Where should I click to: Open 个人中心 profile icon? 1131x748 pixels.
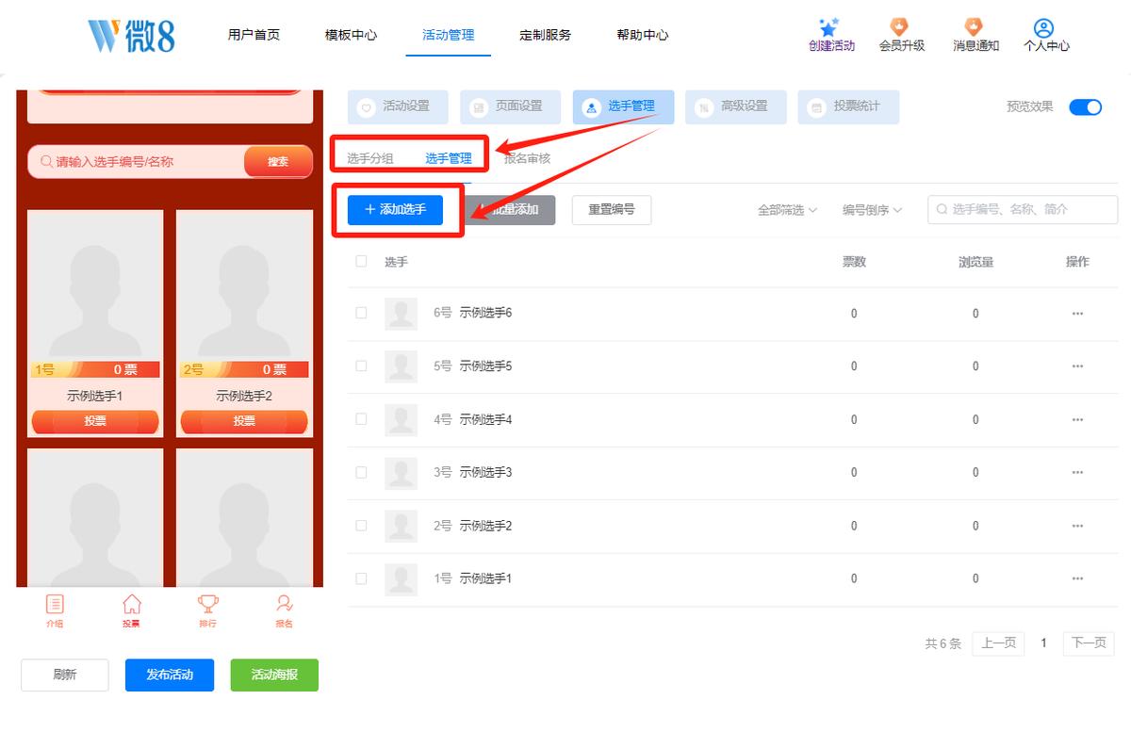pos(1042,27)
